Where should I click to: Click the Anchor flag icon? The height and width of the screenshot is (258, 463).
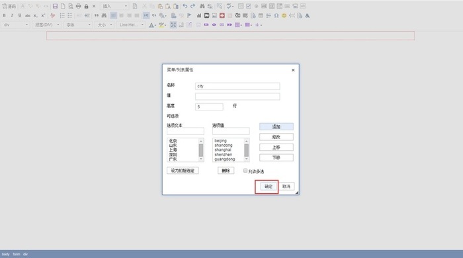click(189, 16)
